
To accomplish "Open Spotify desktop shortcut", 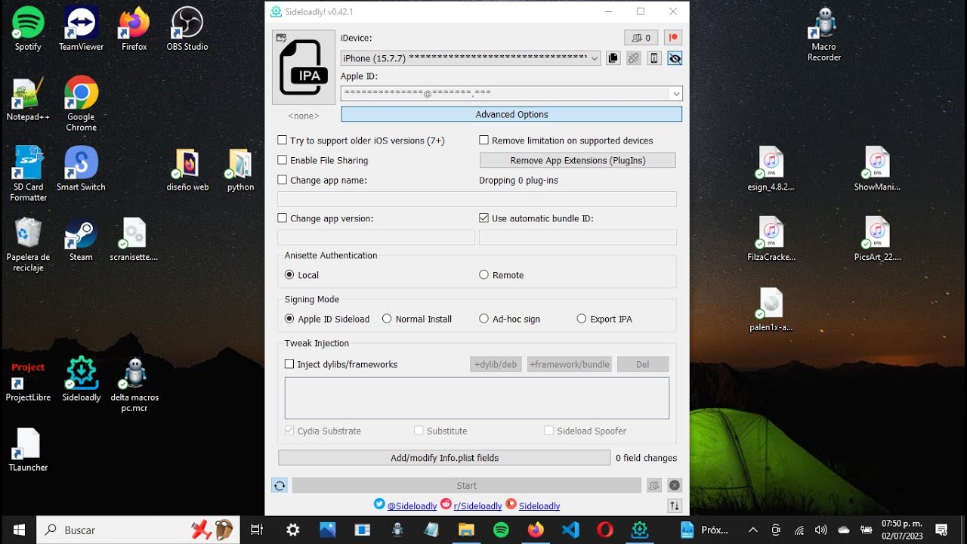I will coord(28,29).
